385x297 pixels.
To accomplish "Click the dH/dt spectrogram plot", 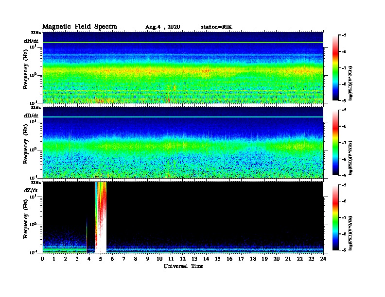I will point(183,67).
